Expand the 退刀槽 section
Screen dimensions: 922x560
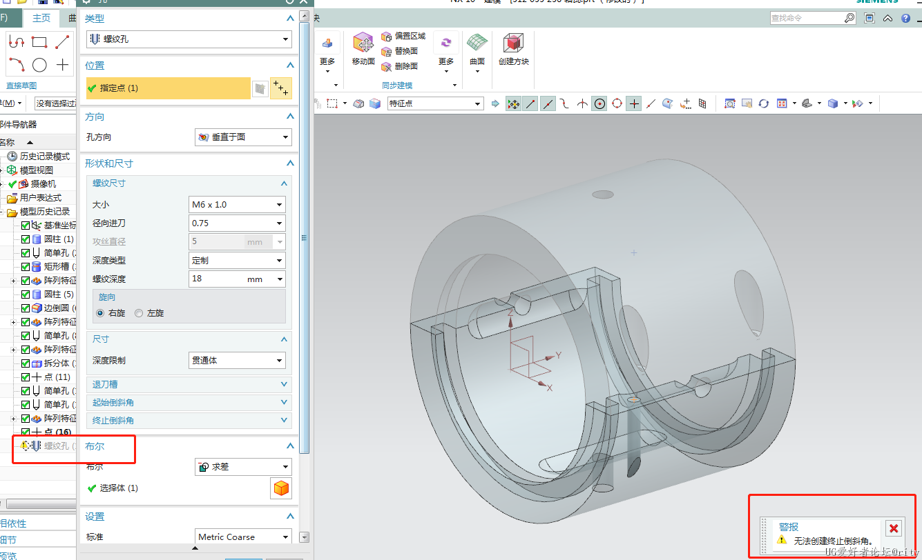point(189,384)
